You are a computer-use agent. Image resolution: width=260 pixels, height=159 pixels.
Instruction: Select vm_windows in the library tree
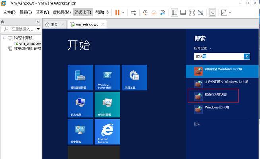(x=28, y=43)
